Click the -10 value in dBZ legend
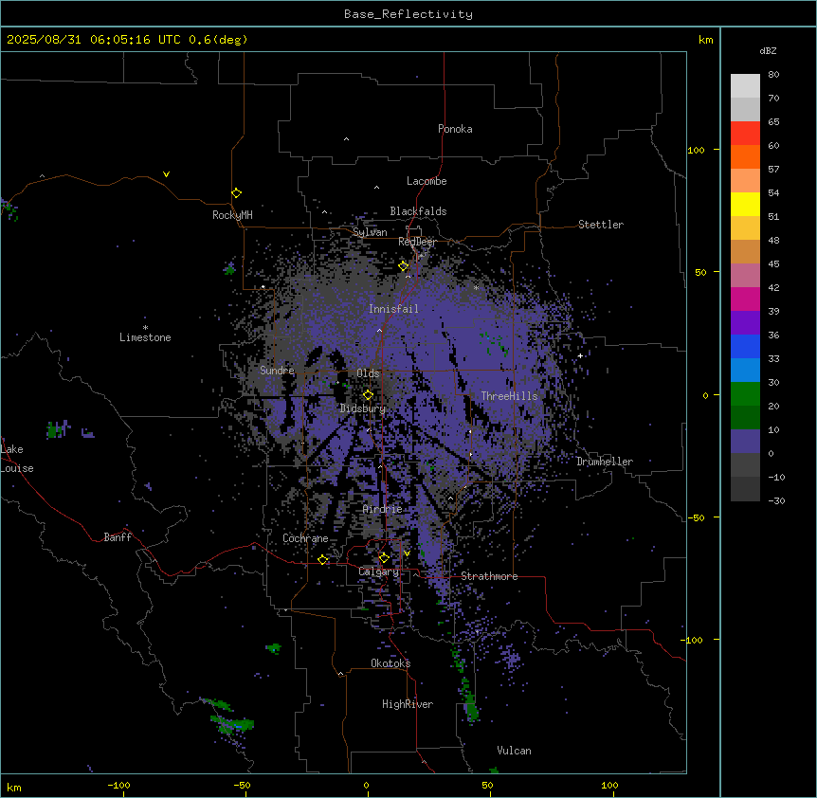817x798 pixels. 776,477
